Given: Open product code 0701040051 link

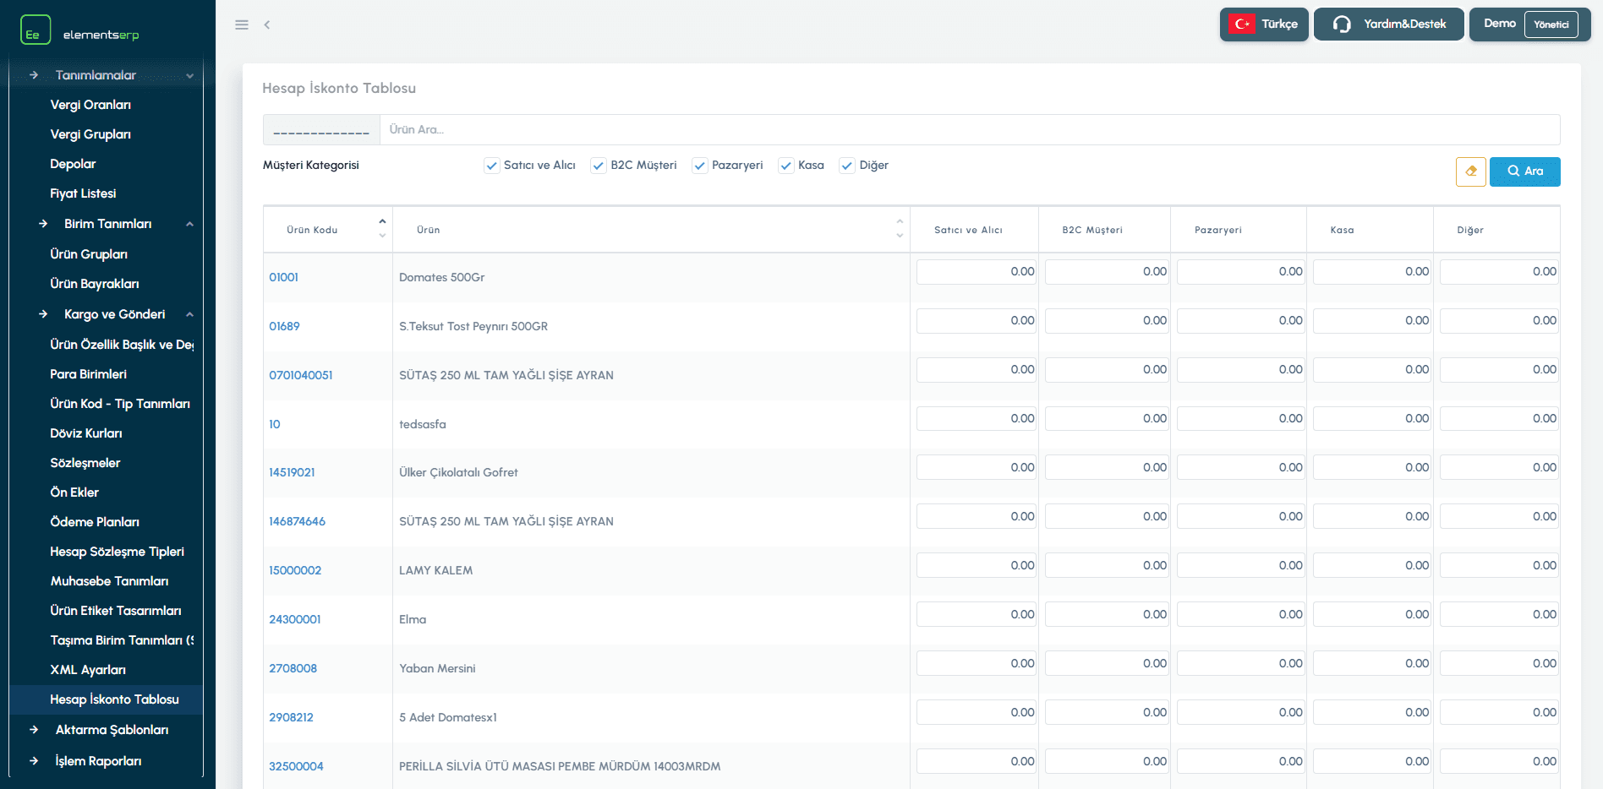Looking at the screenshot, I should (x=301, y=375).
